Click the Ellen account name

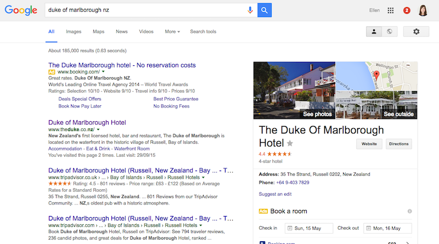374,10
